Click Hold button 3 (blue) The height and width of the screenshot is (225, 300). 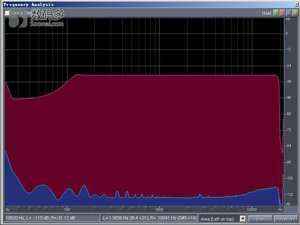tap(289, 13)
